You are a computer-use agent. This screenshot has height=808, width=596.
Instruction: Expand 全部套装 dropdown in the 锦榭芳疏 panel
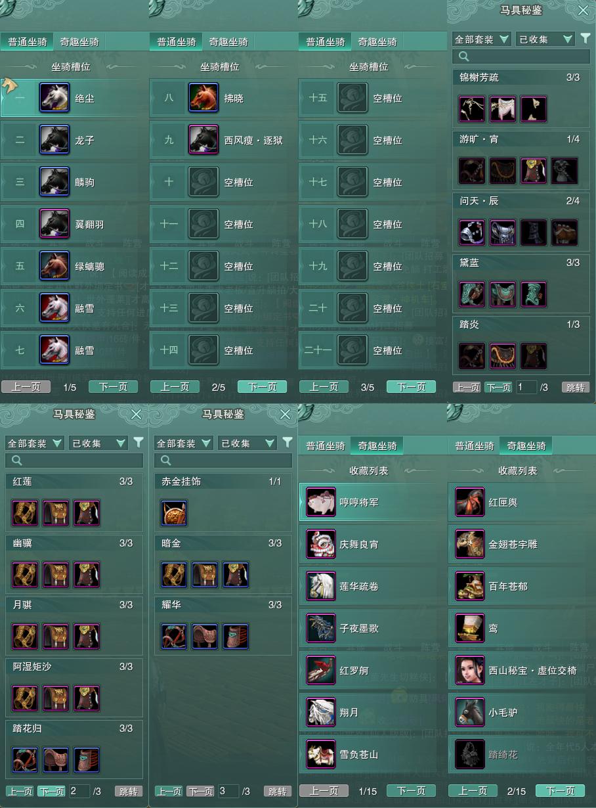(x=482, y=39)
